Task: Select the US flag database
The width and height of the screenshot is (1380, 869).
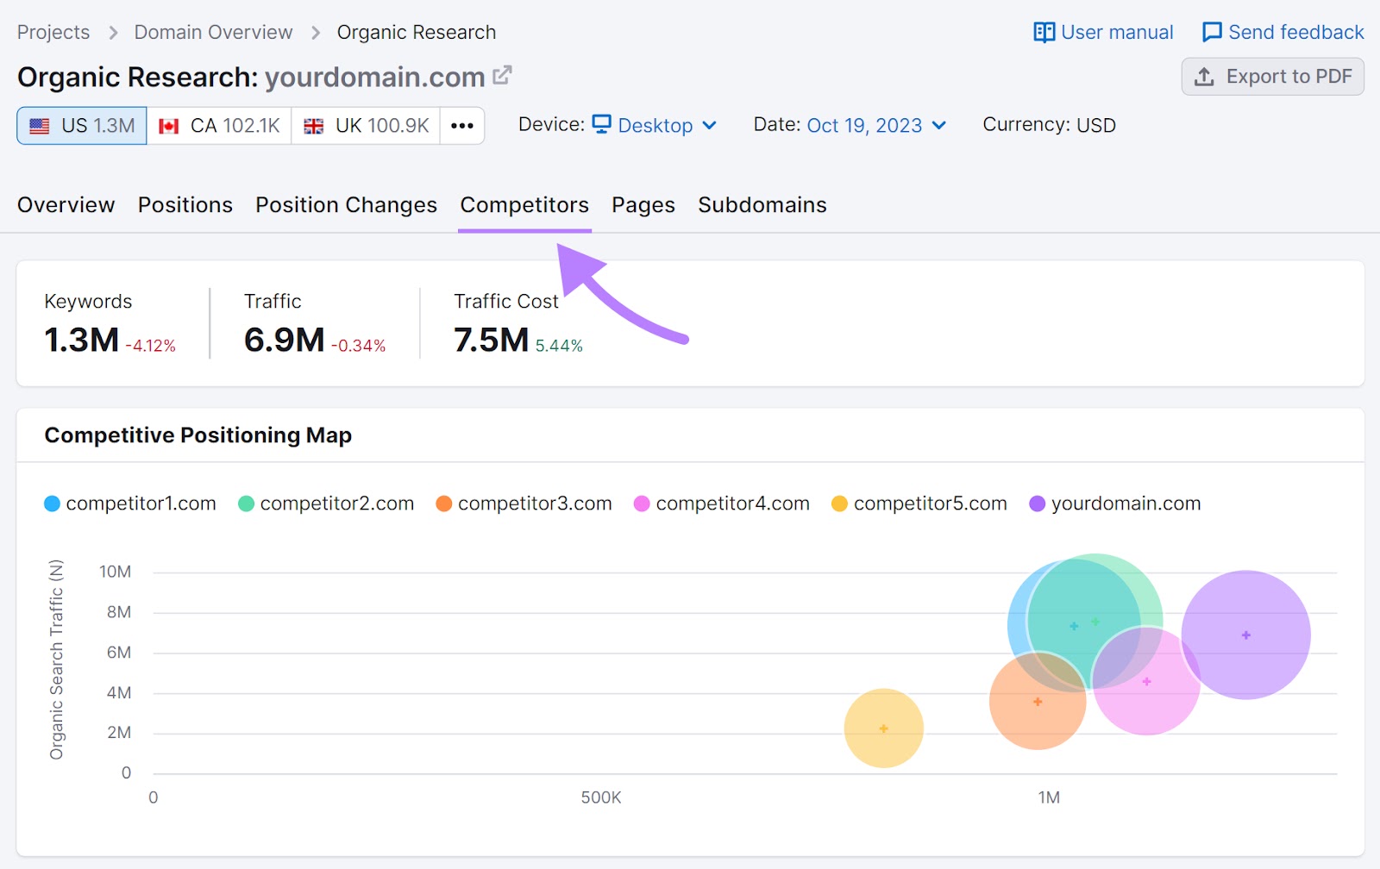Action: [x=82, y=126]
